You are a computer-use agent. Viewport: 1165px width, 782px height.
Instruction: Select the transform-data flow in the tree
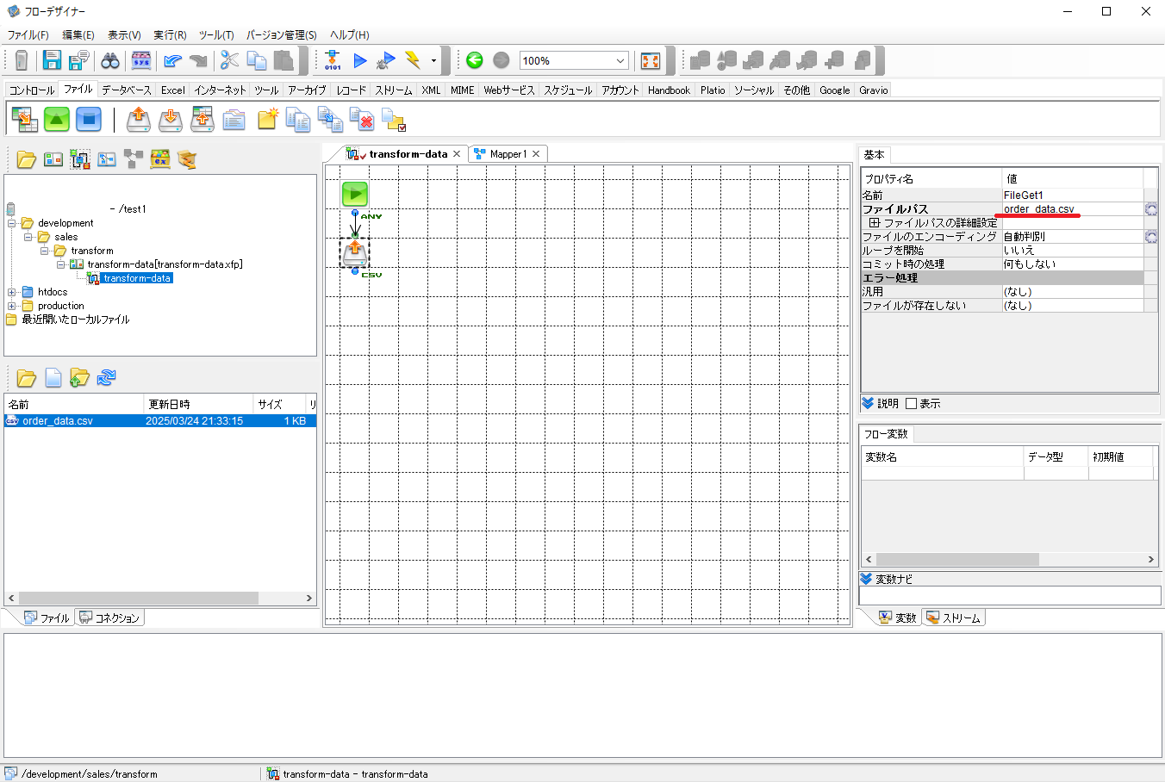[x=137, y=278]
